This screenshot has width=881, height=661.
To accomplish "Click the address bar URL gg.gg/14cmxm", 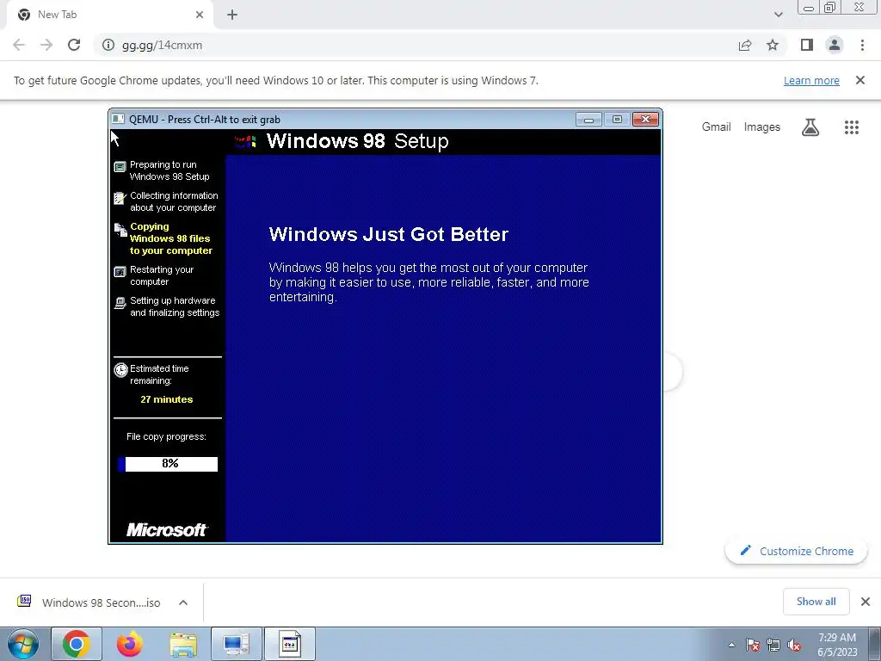I will 162,45.
